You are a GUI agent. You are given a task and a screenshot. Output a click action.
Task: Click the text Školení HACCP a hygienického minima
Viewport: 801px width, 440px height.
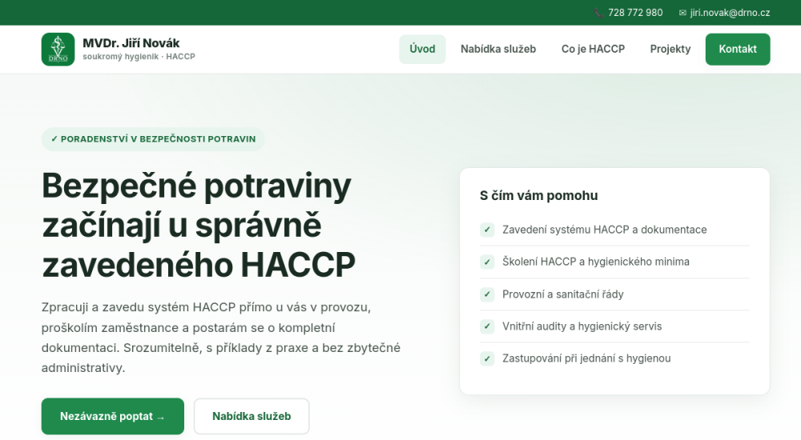596,262
